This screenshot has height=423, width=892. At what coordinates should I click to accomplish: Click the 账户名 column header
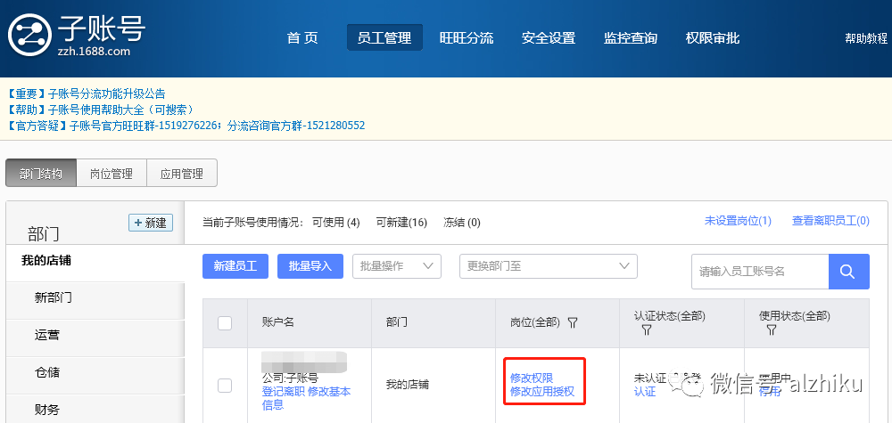click(x=278, y=322)
